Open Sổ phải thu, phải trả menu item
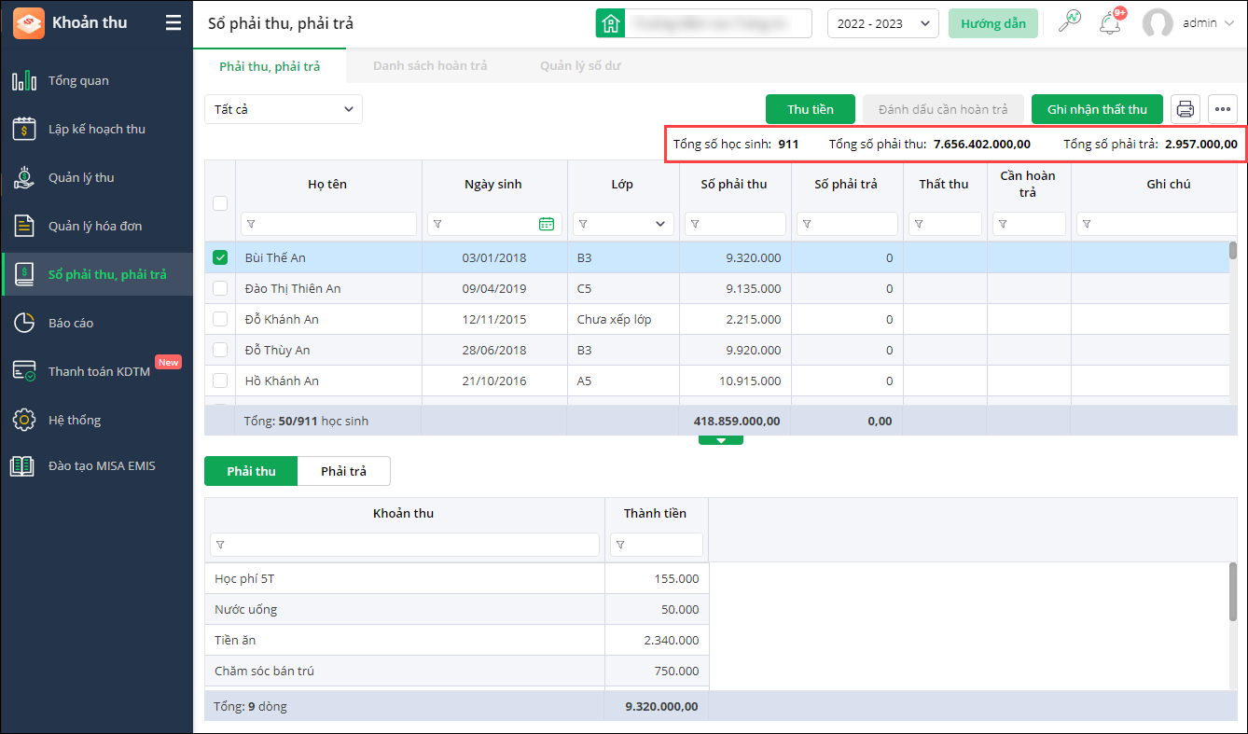1248x734 pixels. tap(97, 274)
